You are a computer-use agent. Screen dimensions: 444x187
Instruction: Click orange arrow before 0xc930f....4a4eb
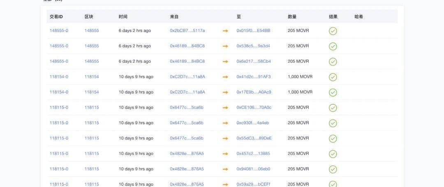[x=225, y=123]
